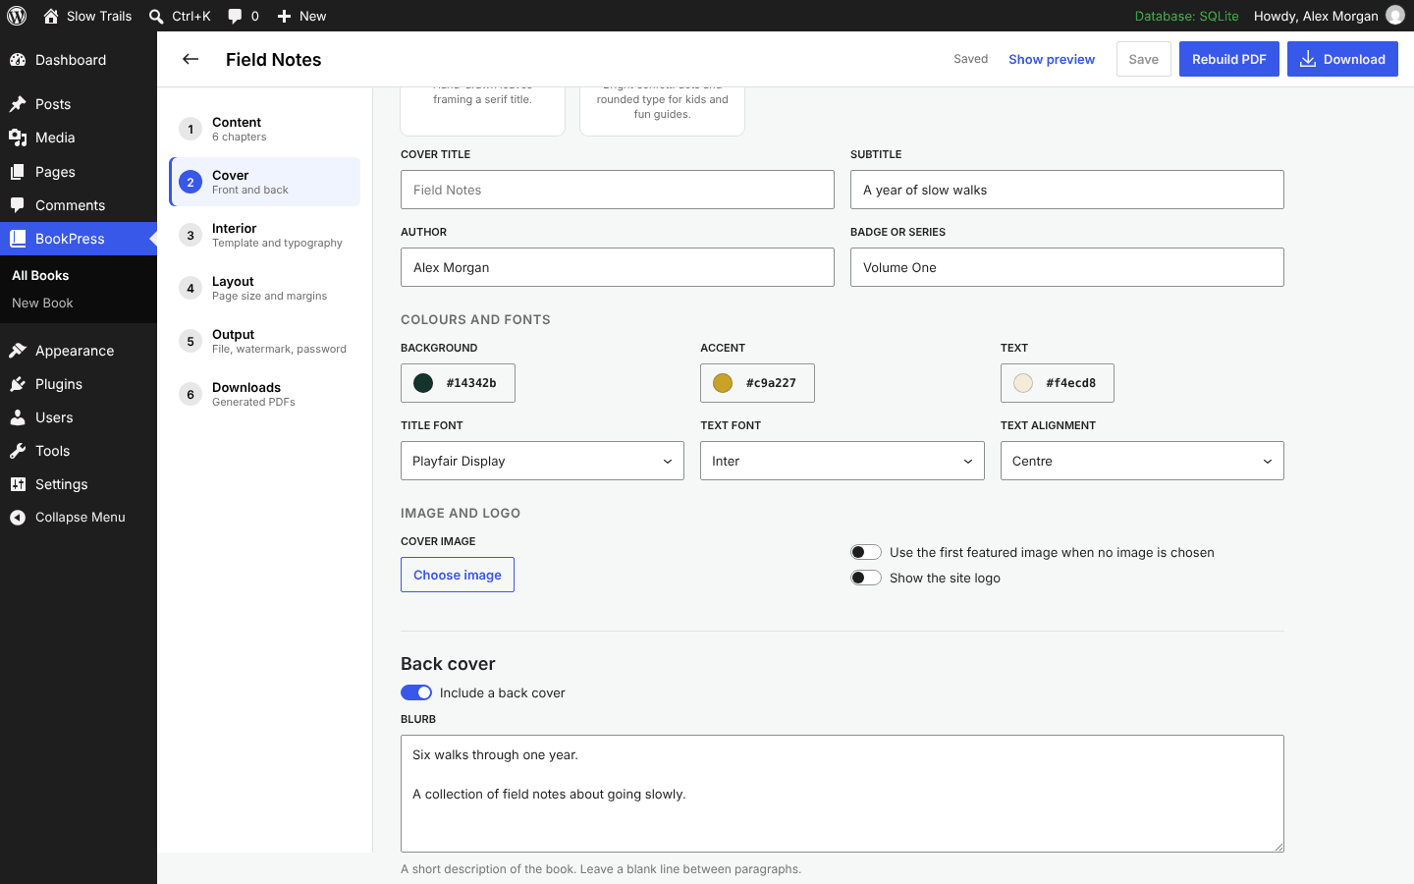This screenshot has width=1414, height=884.
Task: Click the Collapse Menu arrow icon
Action: [18, 518]
